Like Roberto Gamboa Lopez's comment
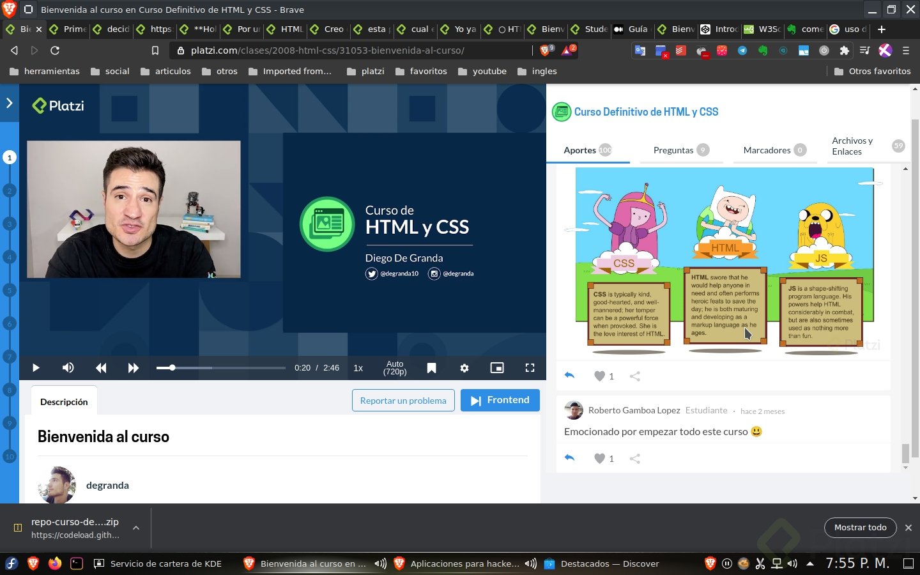The width and height of the screenshot is (920, 575). click(599, 459)
